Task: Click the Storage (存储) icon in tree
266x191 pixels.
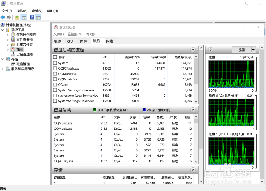Action: point(8,59)
